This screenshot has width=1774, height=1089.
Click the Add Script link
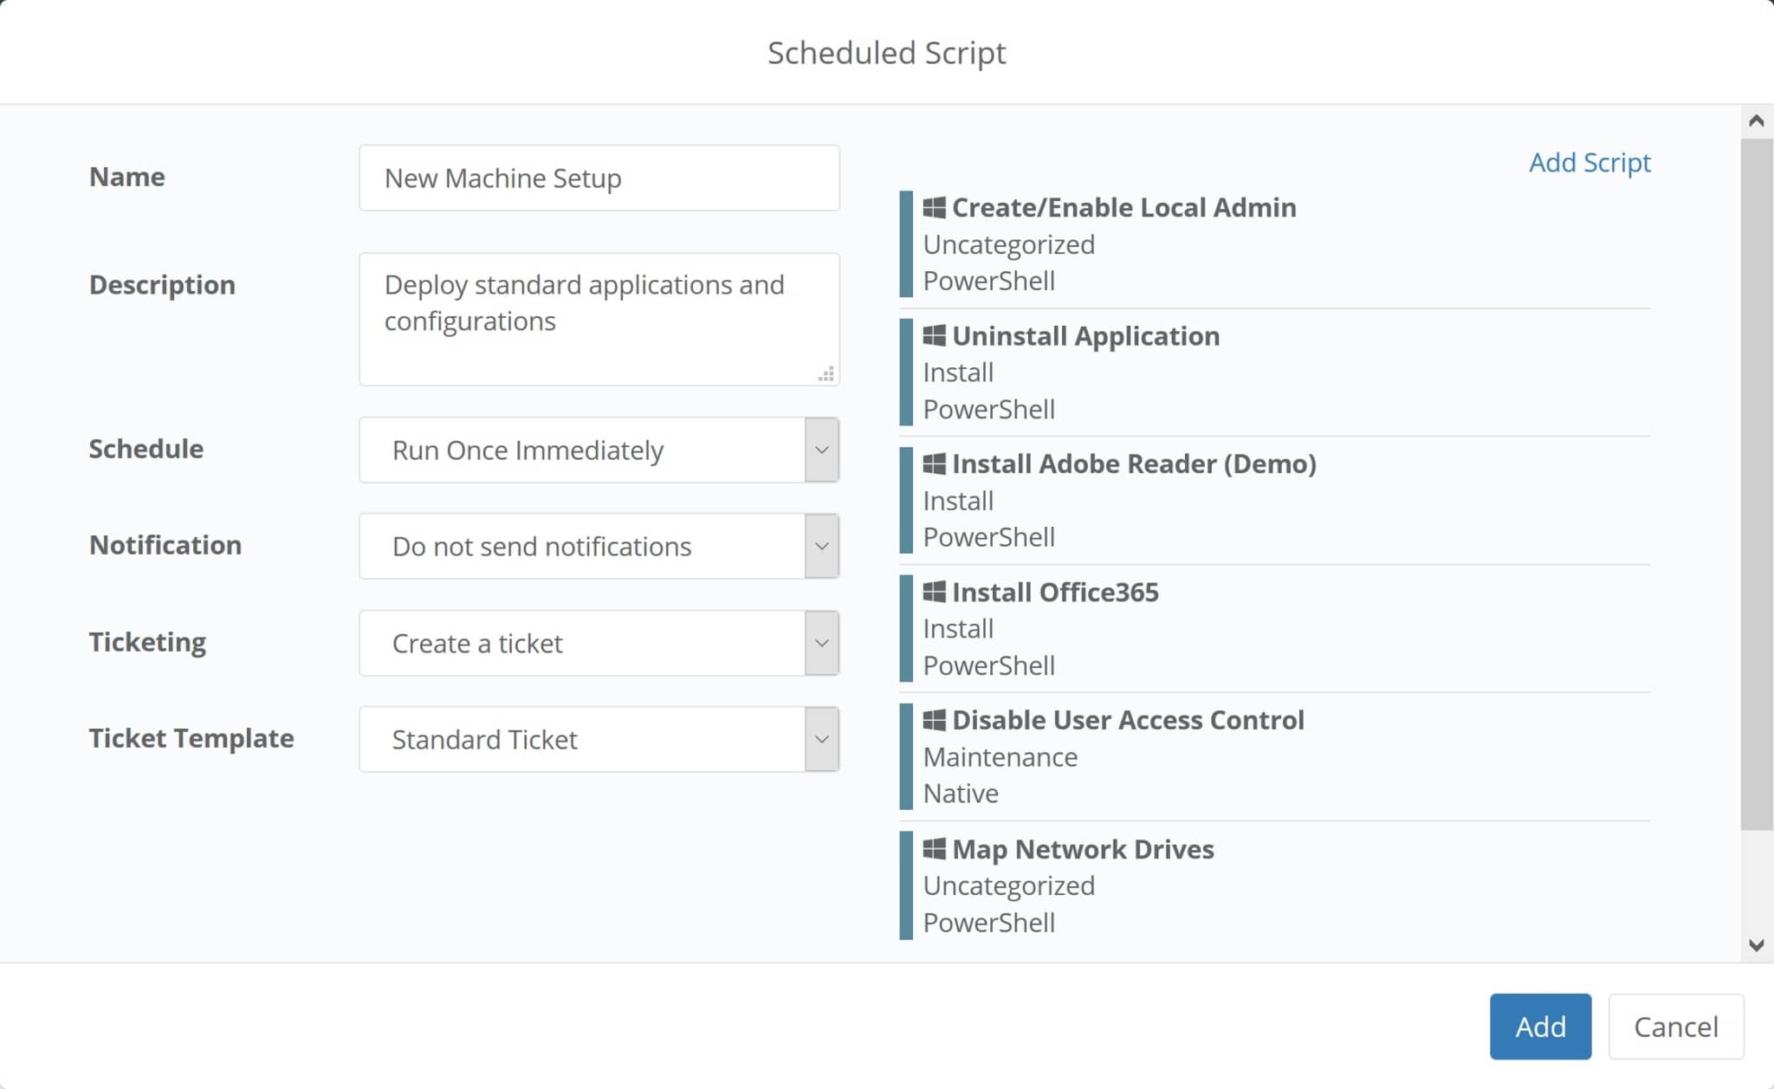1589,163
